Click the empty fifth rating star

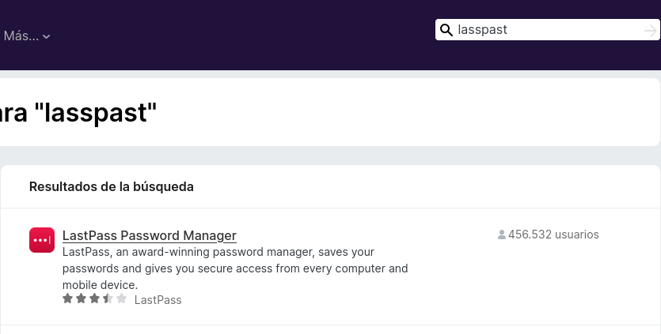click(121, 298)
